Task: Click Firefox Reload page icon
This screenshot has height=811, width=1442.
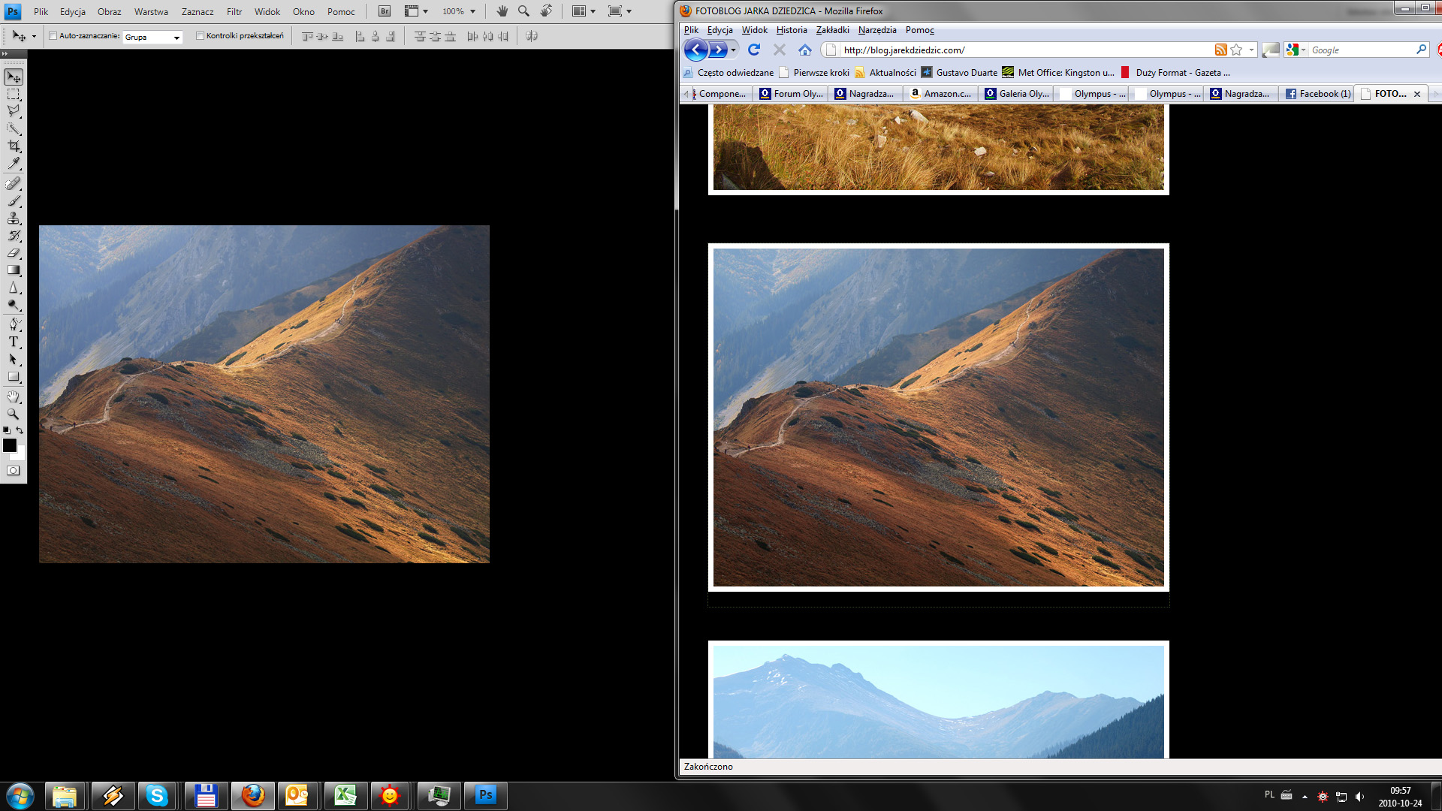Action: click(754, 50)
